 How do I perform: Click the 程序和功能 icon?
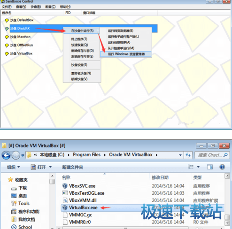click(x=14, y=212)
